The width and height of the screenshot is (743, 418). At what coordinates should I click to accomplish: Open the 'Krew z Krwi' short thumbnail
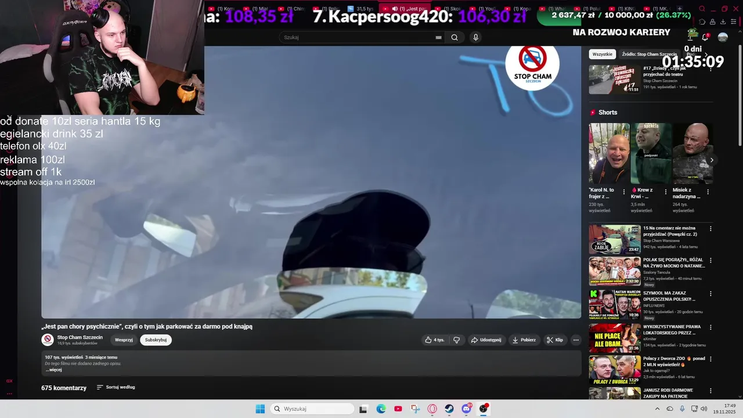point(651,154)
